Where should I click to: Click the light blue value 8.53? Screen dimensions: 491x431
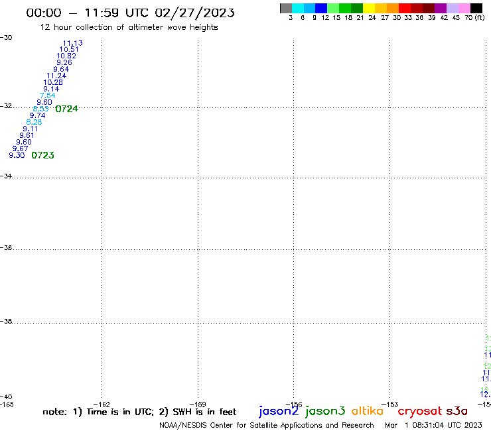click(41, 109)
